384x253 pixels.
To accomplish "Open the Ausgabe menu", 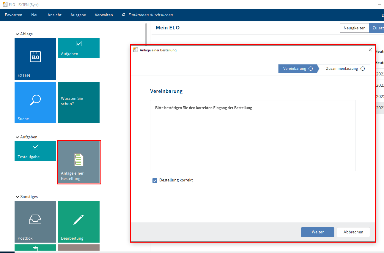I will click(x=78, y=15).
